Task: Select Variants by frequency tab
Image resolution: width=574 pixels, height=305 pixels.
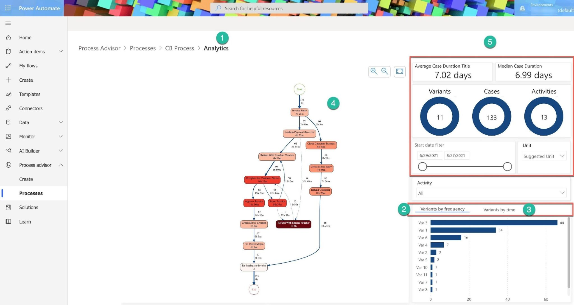Action: (442, 209)
